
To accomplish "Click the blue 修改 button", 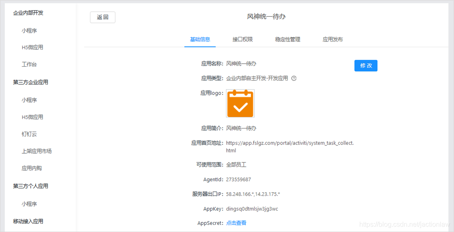I will pyautogui.click(x=366, y=66).
